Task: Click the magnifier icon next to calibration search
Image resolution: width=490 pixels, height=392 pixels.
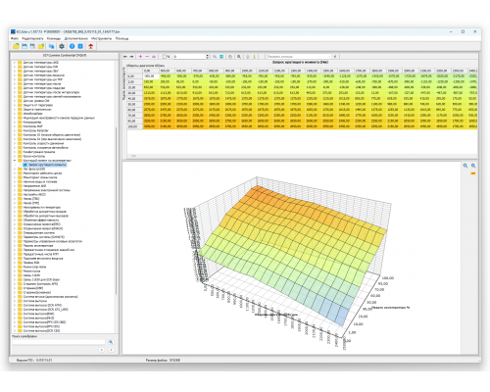Action: pos(111,342)
